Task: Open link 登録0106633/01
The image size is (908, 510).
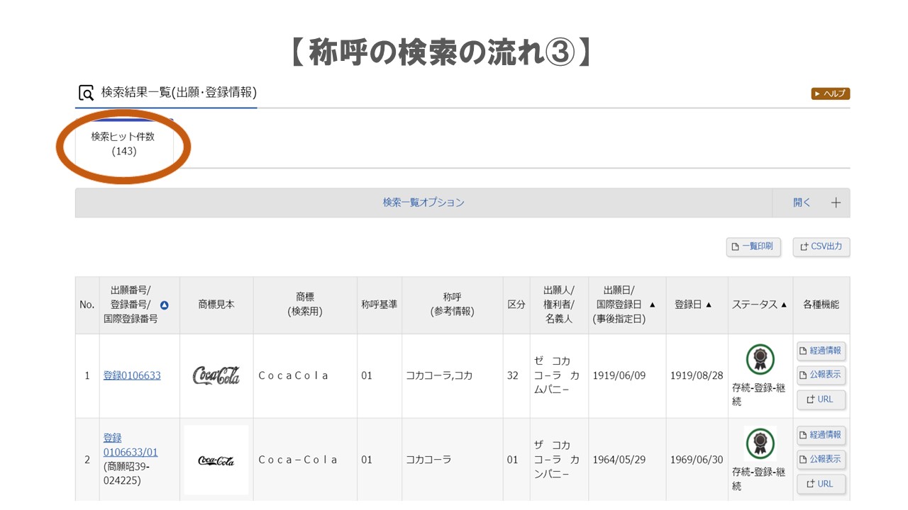Action: point(131,445)
